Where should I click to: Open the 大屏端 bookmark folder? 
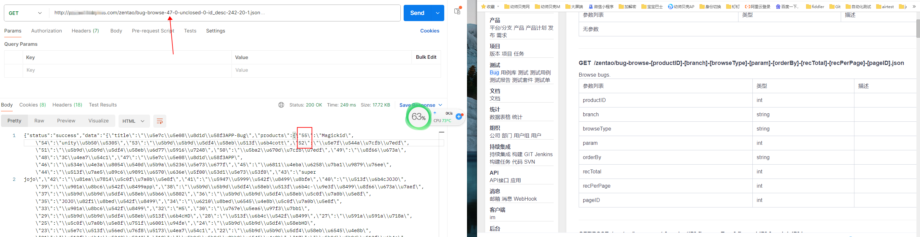click(574, 6)
